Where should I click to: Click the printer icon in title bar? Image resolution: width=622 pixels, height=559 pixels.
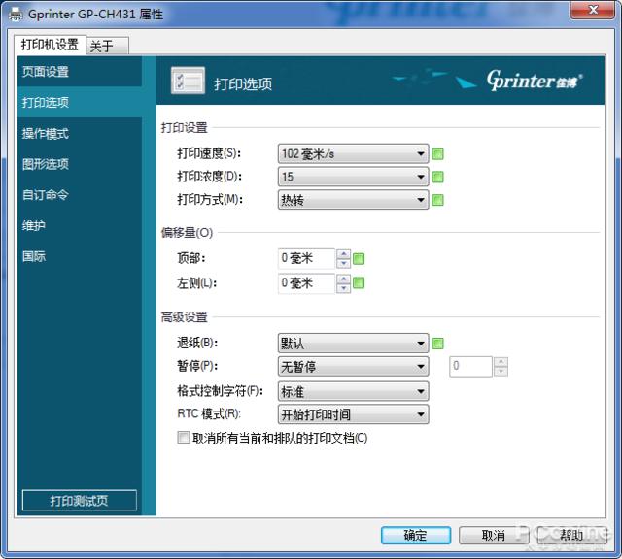[x=16, y=16]
